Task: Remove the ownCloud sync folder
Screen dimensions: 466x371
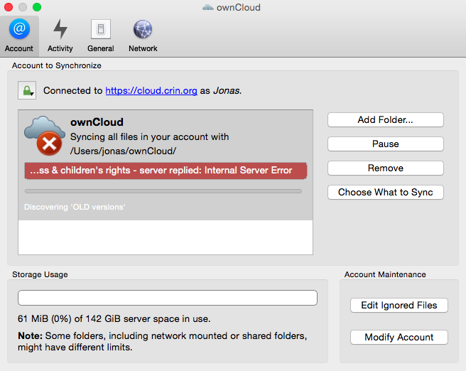Action: 386,168
